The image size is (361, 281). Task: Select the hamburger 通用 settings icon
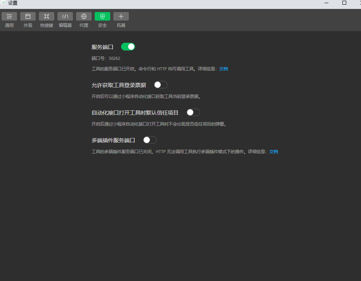click(x=9, y=16)
